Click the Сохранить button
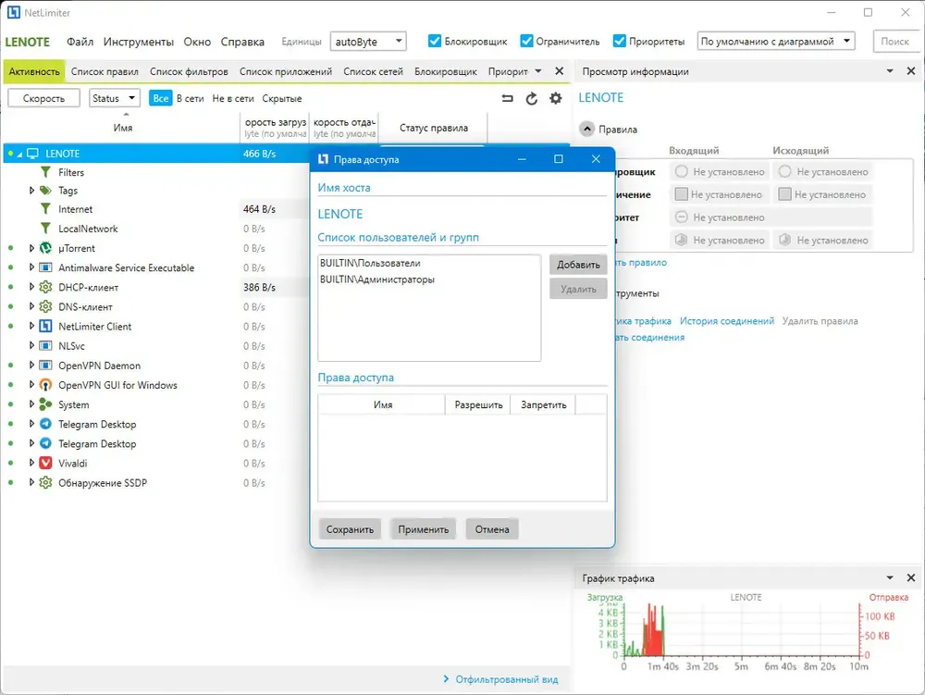 coord(350,529)
